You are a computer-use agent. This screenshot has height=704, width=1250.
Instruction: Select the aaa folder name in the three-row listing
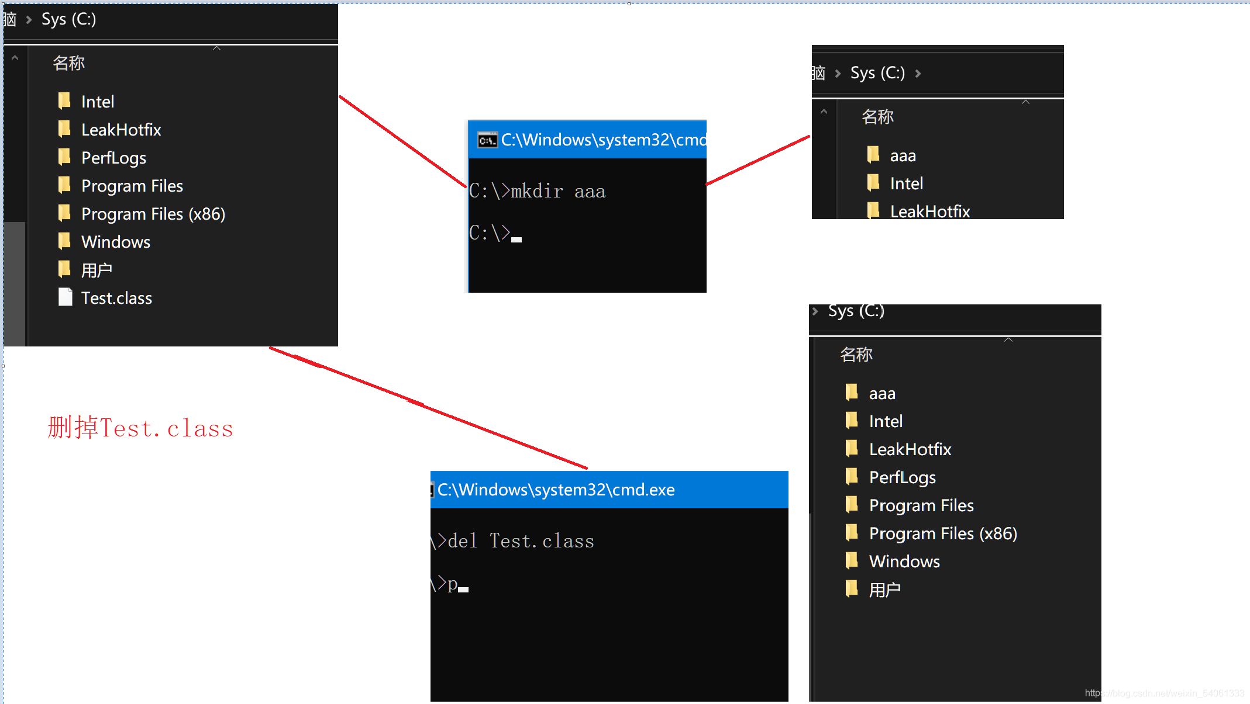coord(903,156)
